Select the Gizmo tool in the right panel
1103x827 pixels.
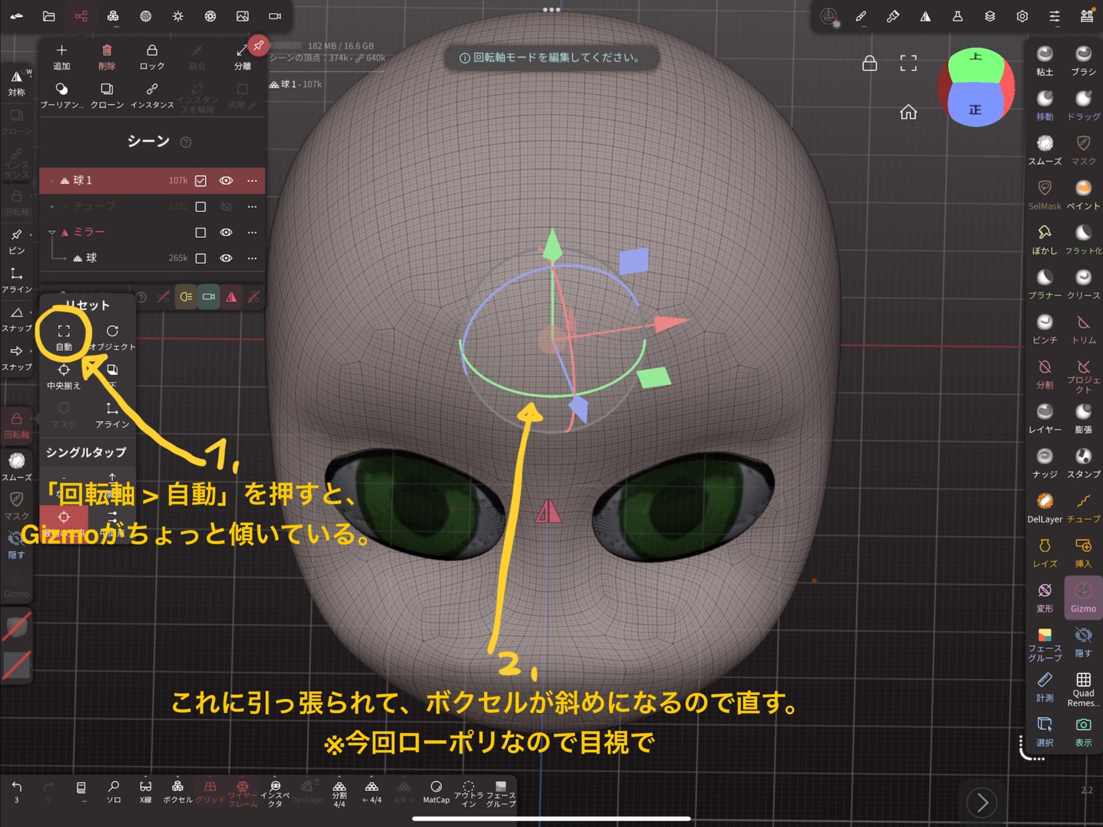click(x=1083, y=597)
